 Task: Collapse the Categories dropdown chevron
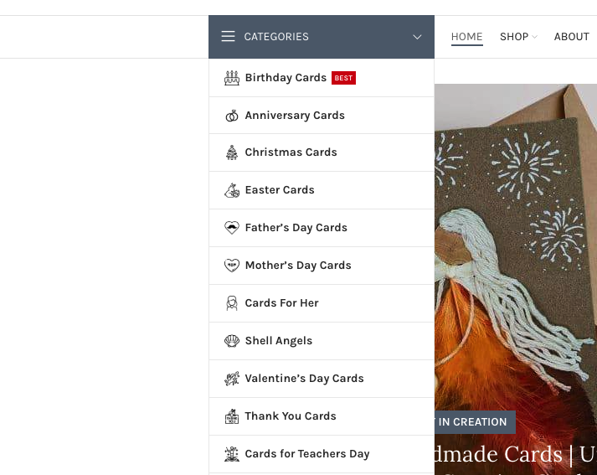click(x=417, y=37)
